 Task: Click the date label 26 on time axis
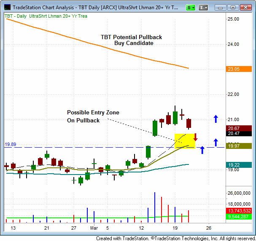pos(209,228)
